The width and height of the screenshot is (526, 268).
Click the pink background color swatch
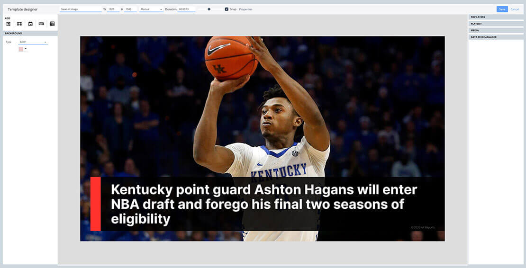21,49
